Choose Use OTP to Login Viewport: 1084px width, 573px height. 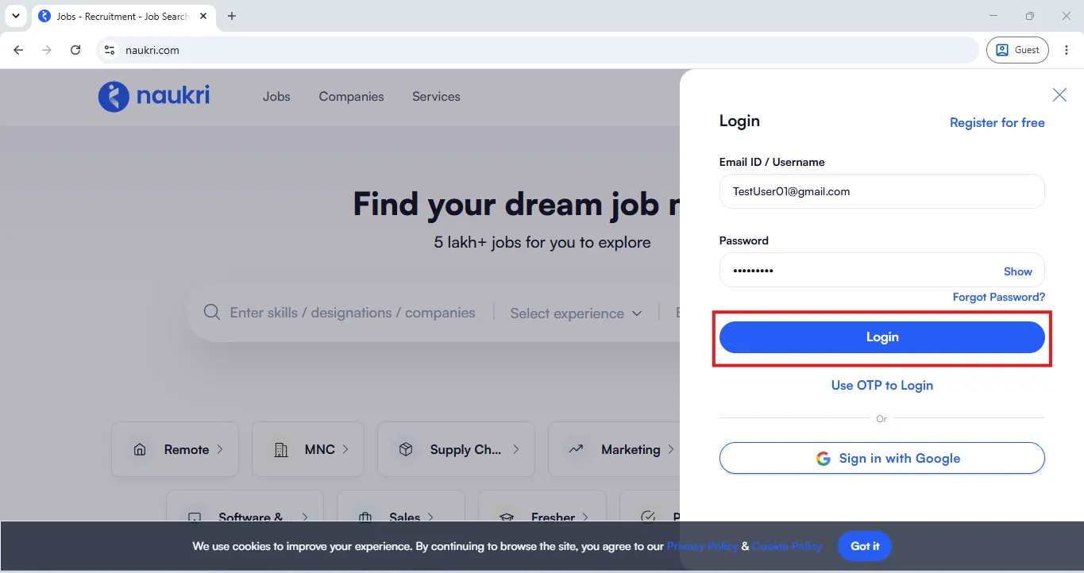(882, 385)
